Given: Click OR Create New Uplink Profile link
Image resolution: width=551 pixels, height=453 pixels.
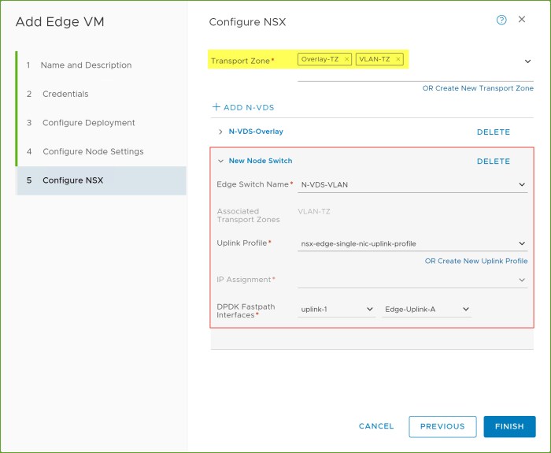Looking at the screenshot, I should pyautogui.click(x=476, y=261).
